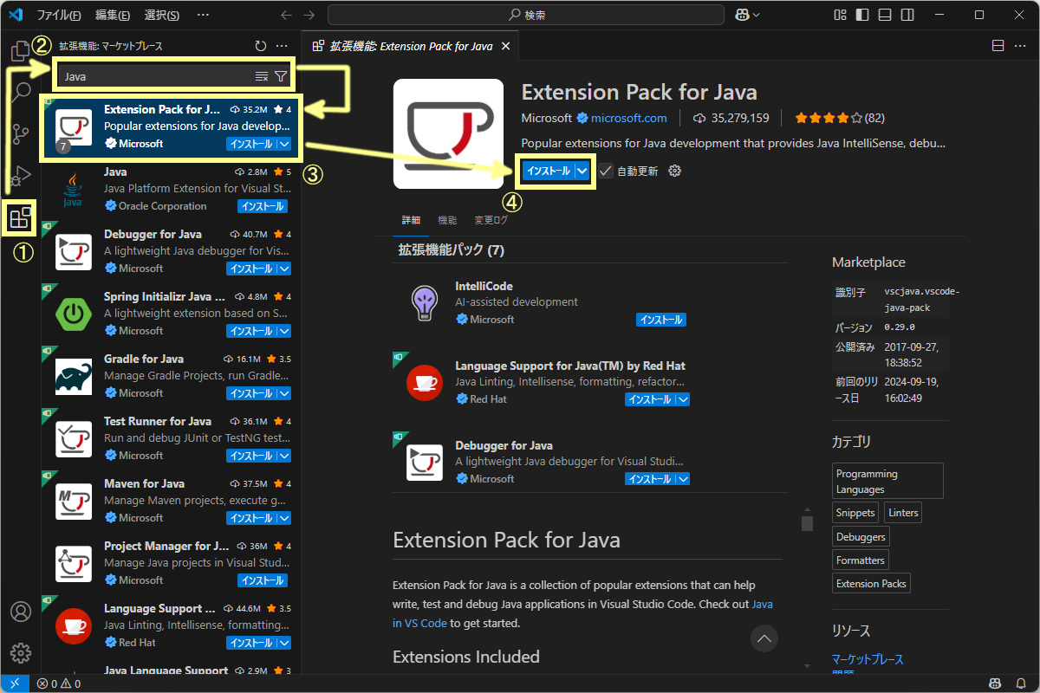Viewport: 1040px width, 693px height.
Task: Open the Source Control view
Action: [x=20, y=134]
